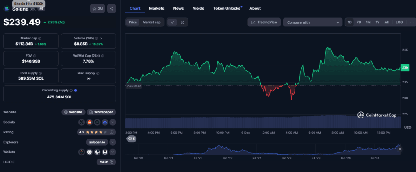The image size is (416, 172).
Task: Expand Volume (24h) details arrow
Action: tap(101, 39)
